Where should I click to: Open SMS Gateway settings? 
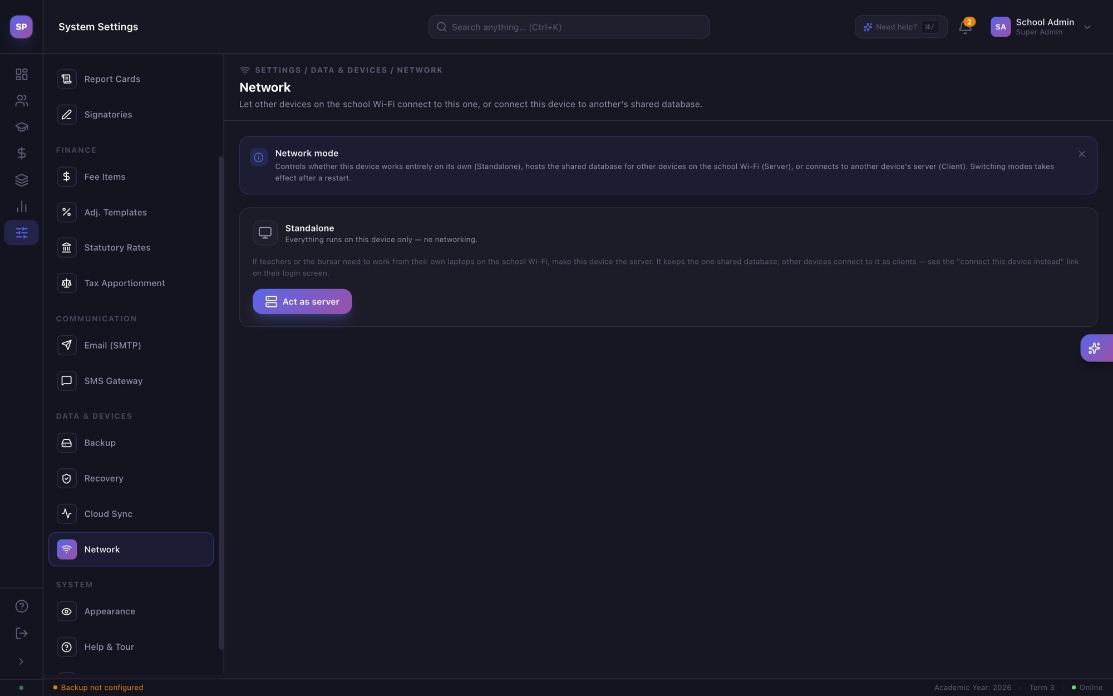[x=131, y=381]
